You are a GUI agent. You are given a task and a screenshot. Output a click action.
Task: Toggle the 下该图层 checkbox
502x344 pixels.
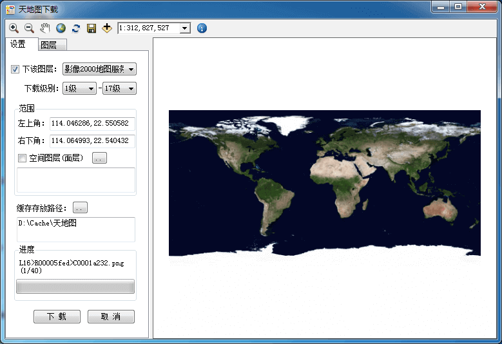point(15,70)
